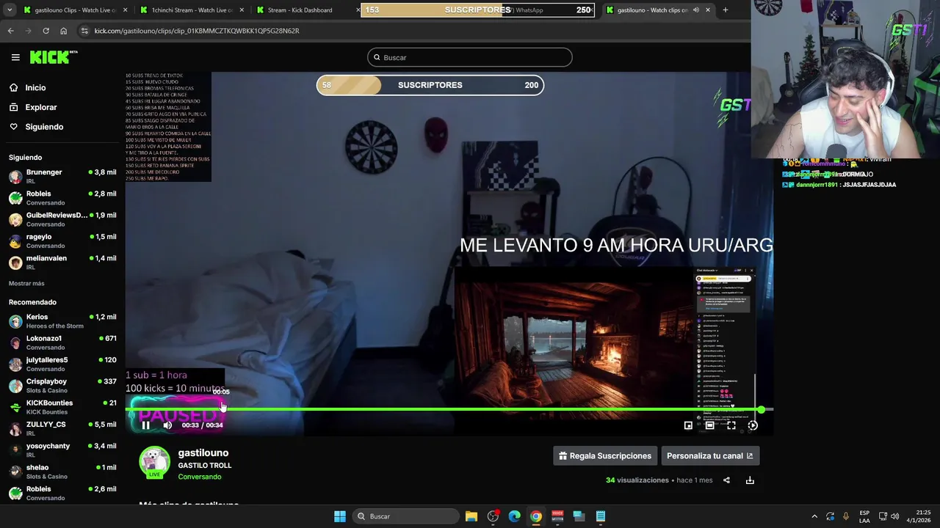Close the 1chinchi Stream tab
This screenshot has width=940, height=528.
pyautogui.click(x=242, y=10)
